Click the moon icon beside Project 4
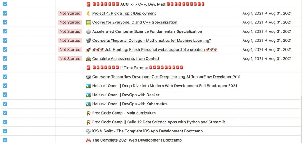The image size is (302, 143). pos(88,13)
